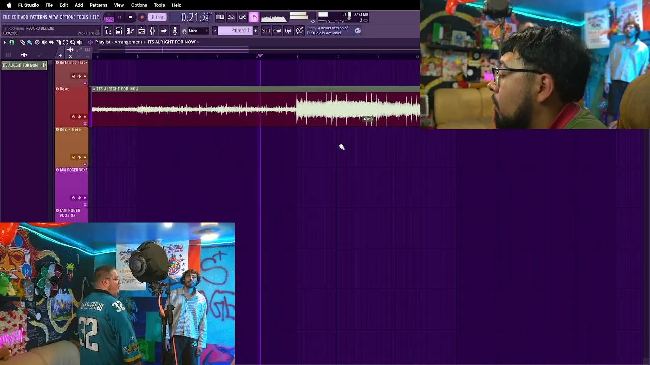Click the 0:21:28 time display

195,18
